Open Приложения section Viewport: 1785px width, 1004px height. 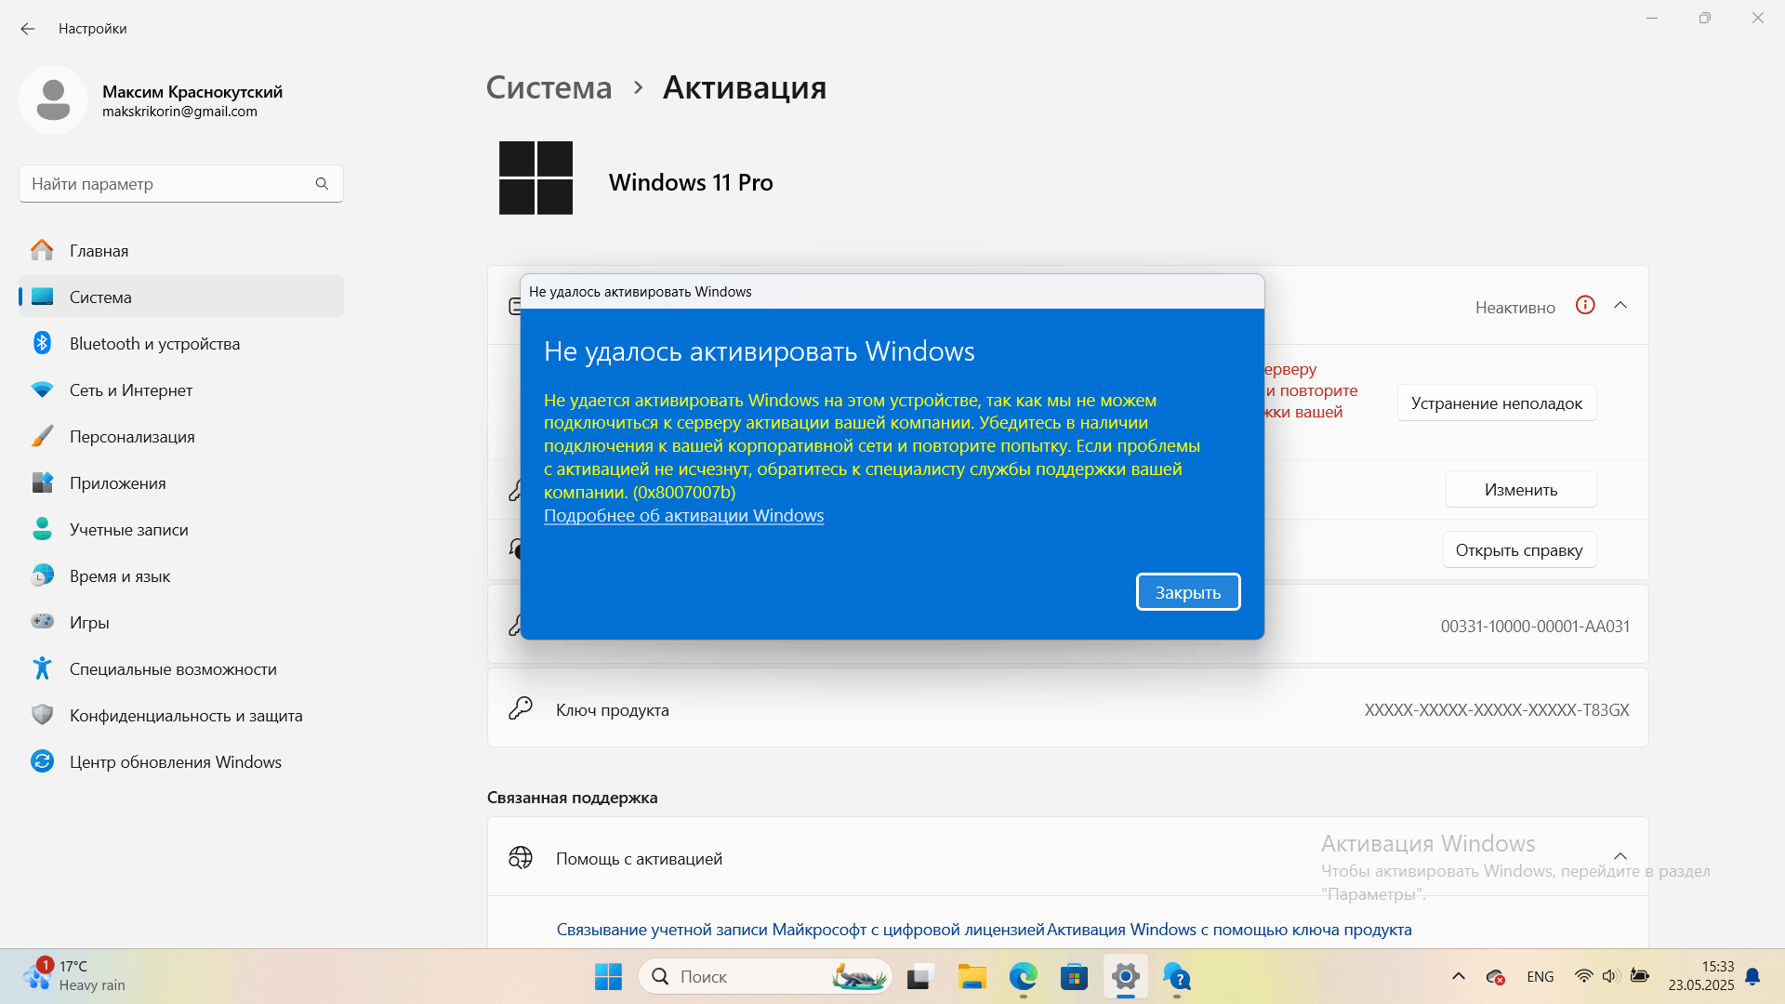[x=181, y=483]
